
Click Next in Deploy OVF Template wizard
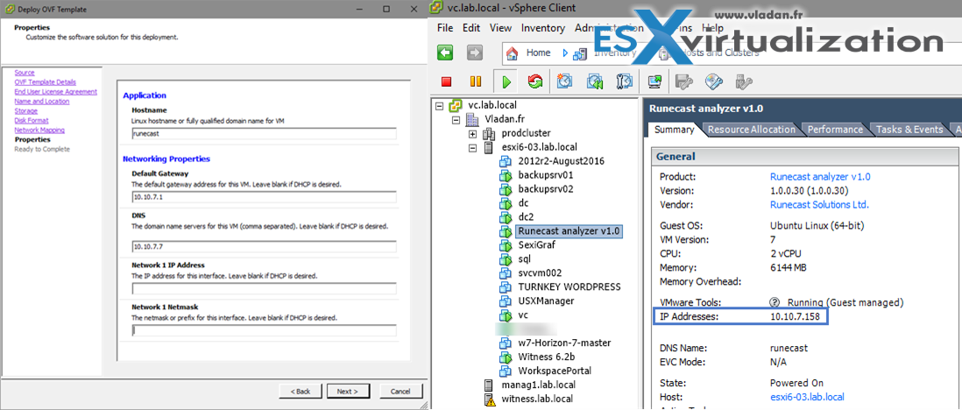coord(347,391)
